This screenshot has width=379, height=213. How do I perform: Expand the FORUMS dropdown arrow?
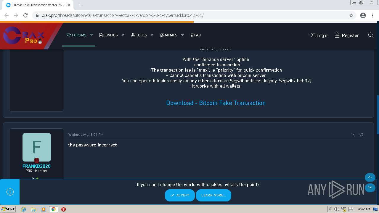coord(91,35)
